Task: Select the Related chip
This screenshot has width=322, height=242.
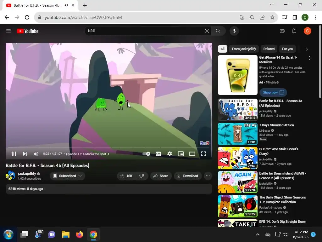Action: pos(269,49)
